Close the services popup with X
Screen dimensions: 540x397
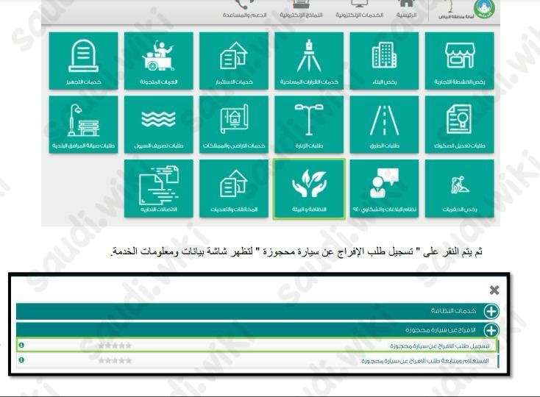click(x=494, y=290)
